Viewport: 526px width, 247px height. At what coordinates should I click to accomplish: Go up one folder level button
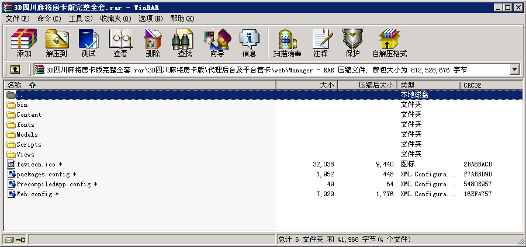pos(15,69)
